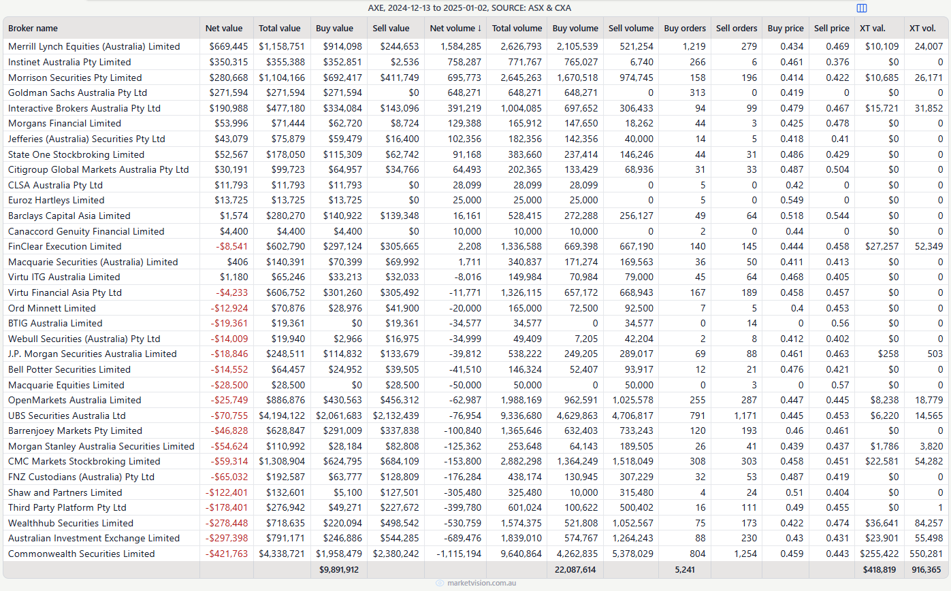The image size is (951, 591).
Task: Toggle Net volume sort direction
Action: (455, 29)
